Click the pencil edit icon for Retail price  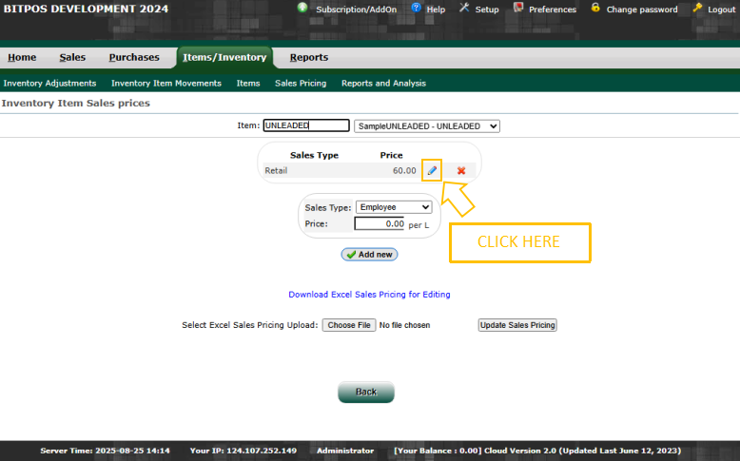[432, 170]
